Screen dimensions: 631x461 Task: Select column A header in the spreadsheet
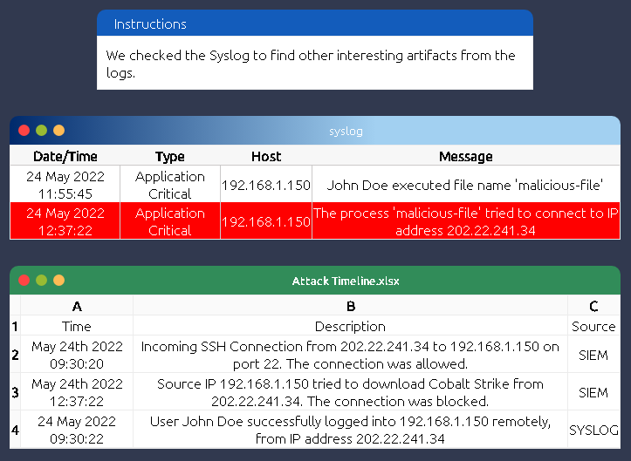[77, 306]
